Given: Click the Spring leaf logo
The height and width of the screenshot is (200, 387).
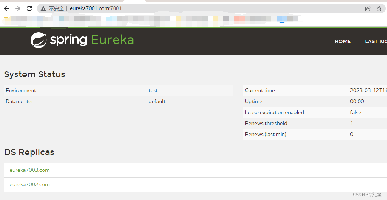Looking at the screenshot, I should click(x=39, y=40).
